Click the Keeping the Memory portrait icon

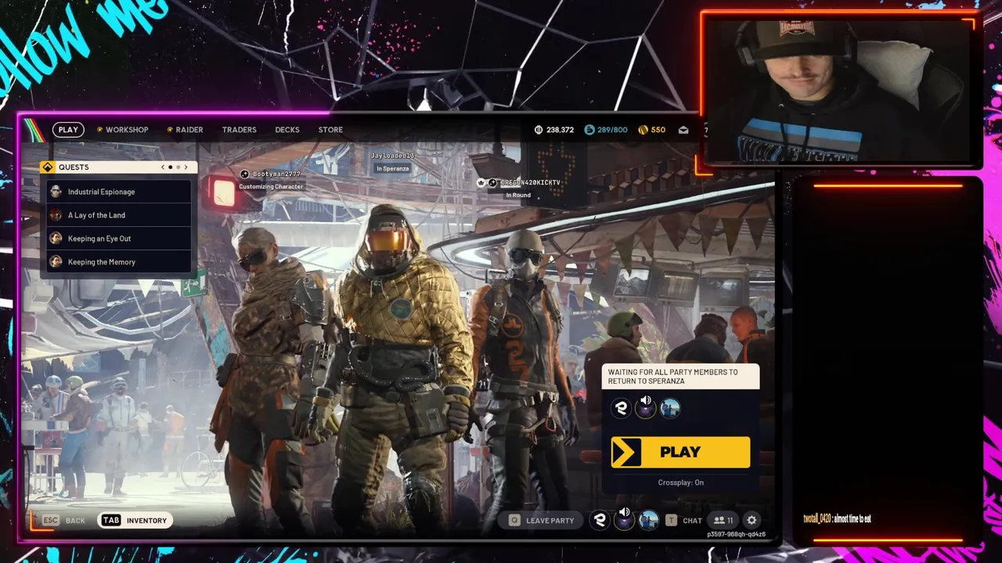pos(56,262)
